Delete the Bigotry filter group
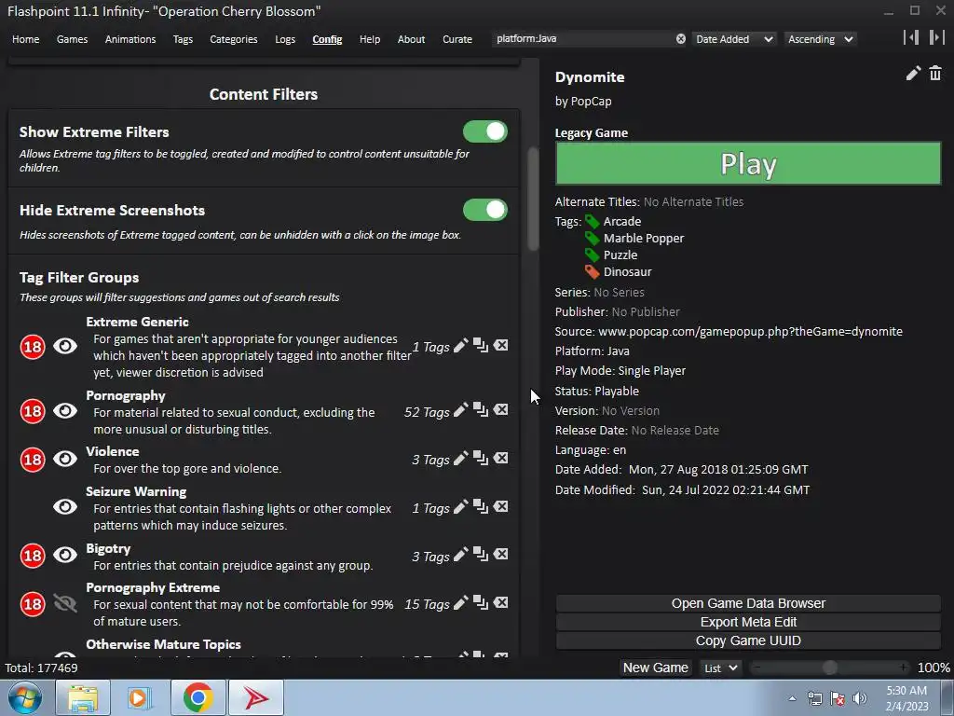Viewport: 954px width, 716px height. [500, 554]
